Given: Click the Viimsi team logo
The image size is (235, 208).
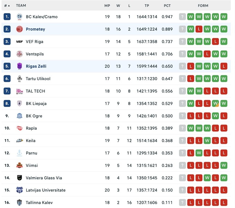Looking at the screenshot, I should [x=19, y=165].
